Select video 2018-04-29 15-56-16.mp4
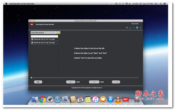 click(44, 43)
